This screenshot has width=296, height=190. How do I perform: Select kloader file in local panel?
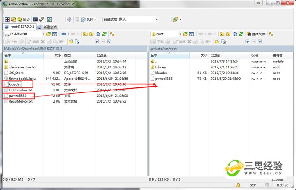click(x=15, y=84)
